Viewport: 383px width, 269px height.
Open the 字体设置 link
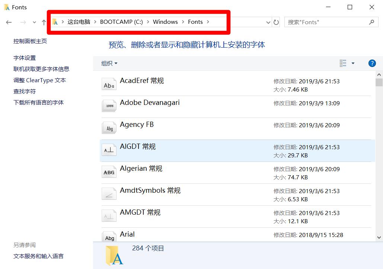coord(24,58)
